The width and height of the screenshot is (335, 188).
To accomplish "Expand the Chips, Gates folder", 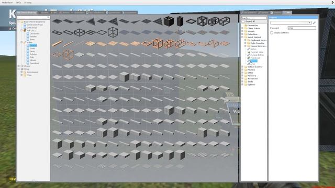I will coord(242,28).
